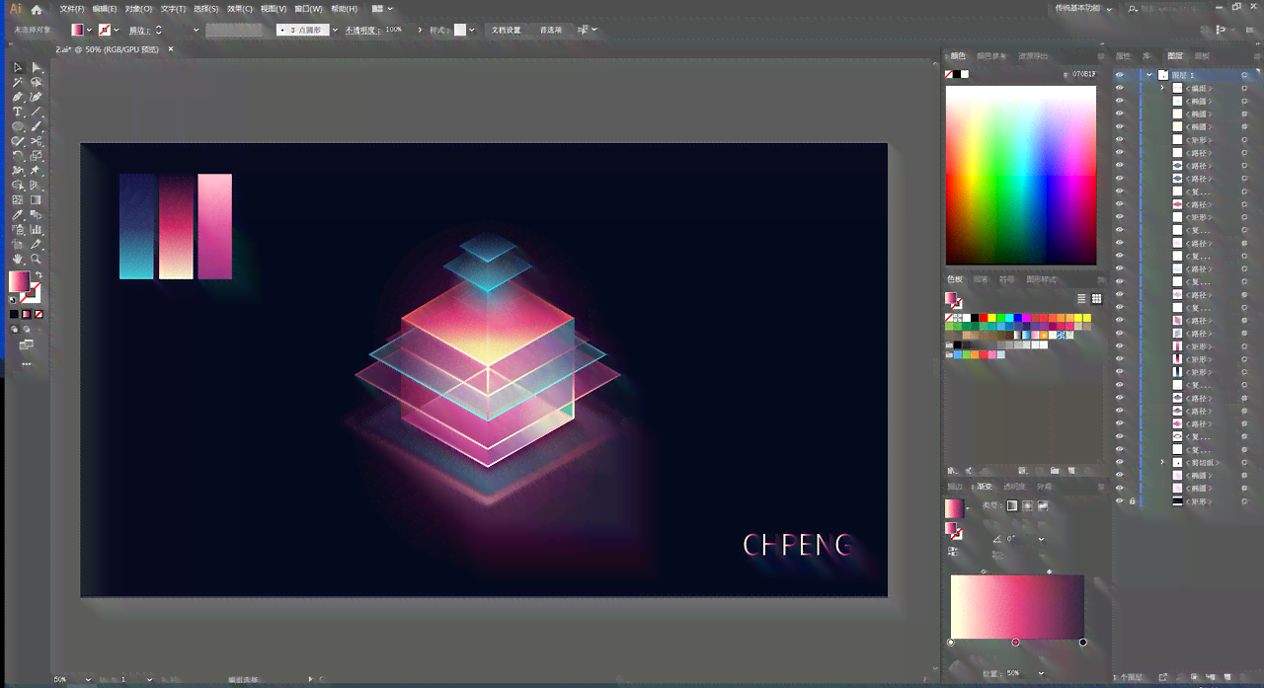Activate the Hand tool
The image size is (1264, 688).
pos(18,260)
